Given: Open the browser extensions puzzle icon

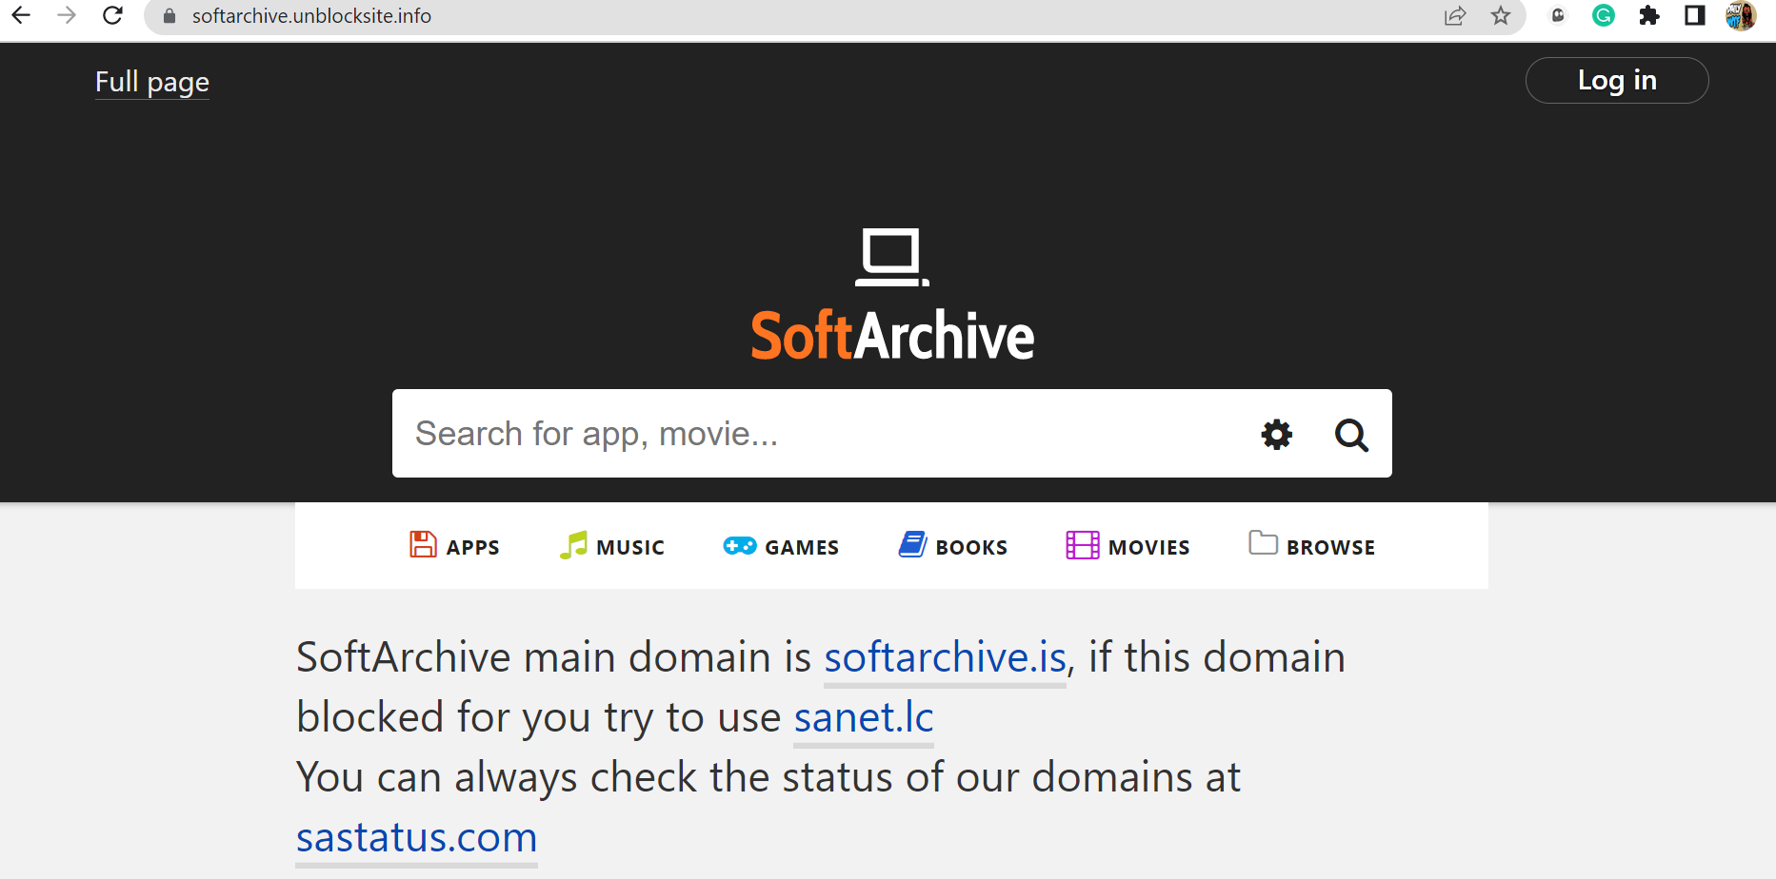Looking at the screenshot, I should pos(1649,16).
